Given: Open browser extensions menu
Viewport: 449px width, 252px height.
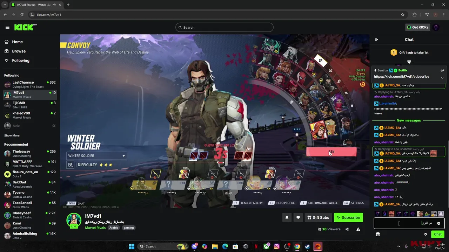Looking at the screenshot, I should click(x=415, y=15).
